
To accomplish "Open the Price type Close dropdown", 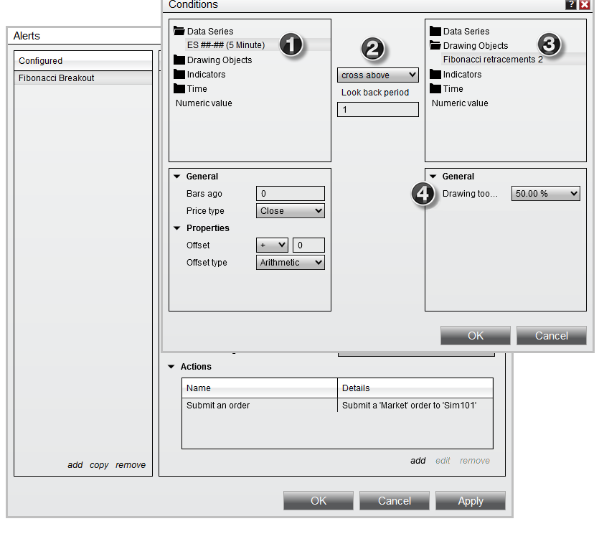I will click(291, 211).
